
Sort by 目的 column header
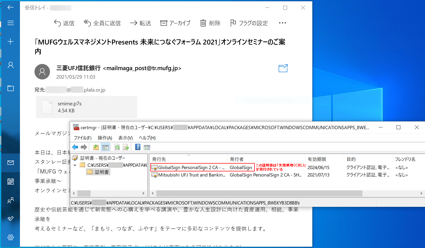368,159
